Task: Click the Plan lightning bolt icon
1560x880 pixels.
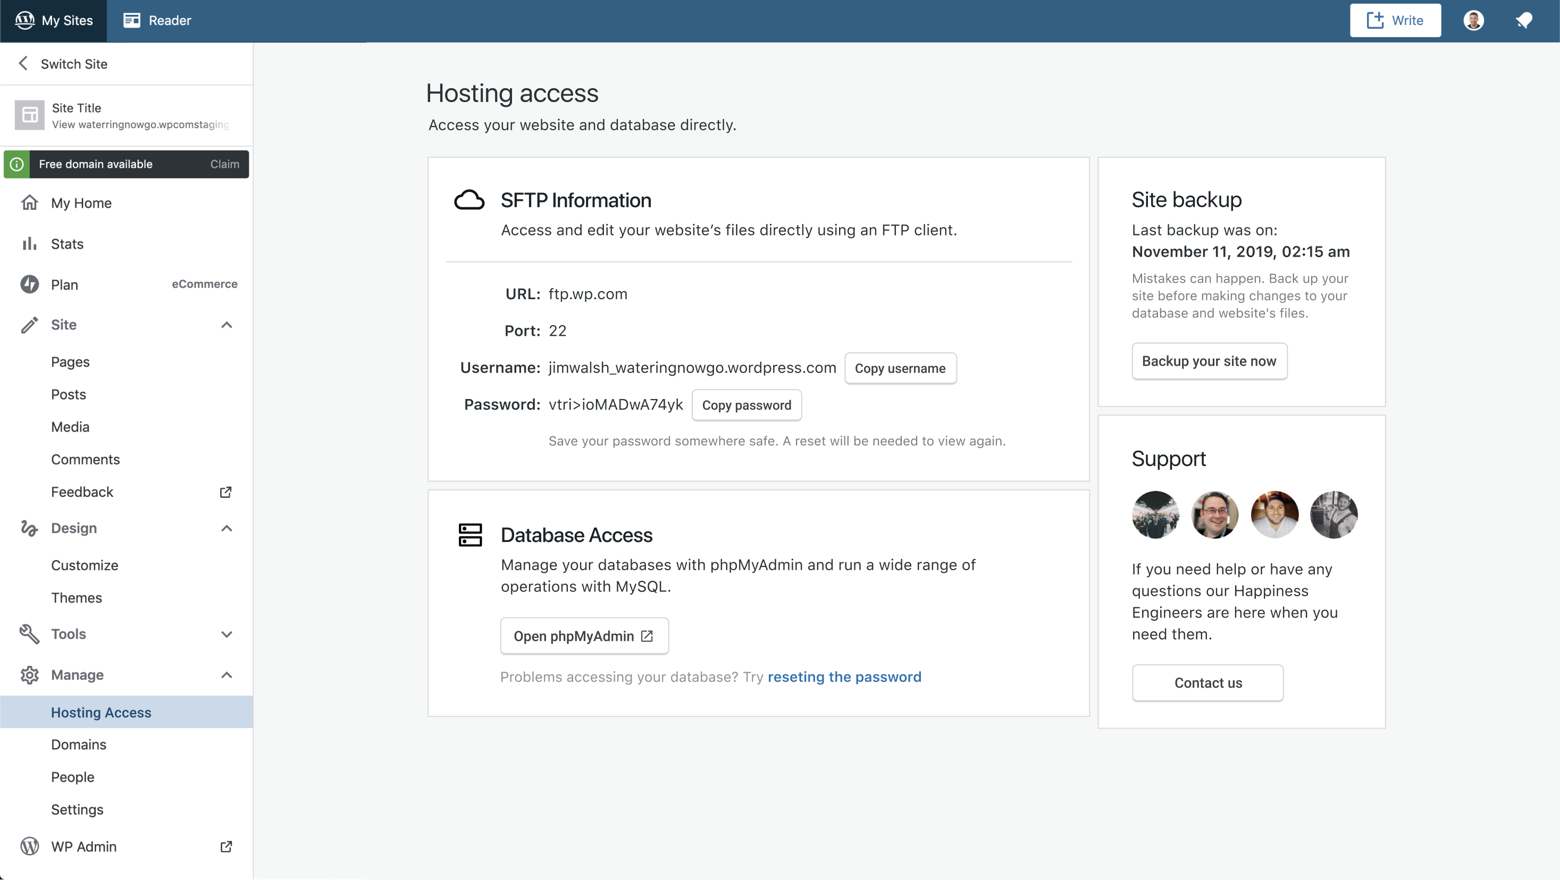Action: coord(29,284)
